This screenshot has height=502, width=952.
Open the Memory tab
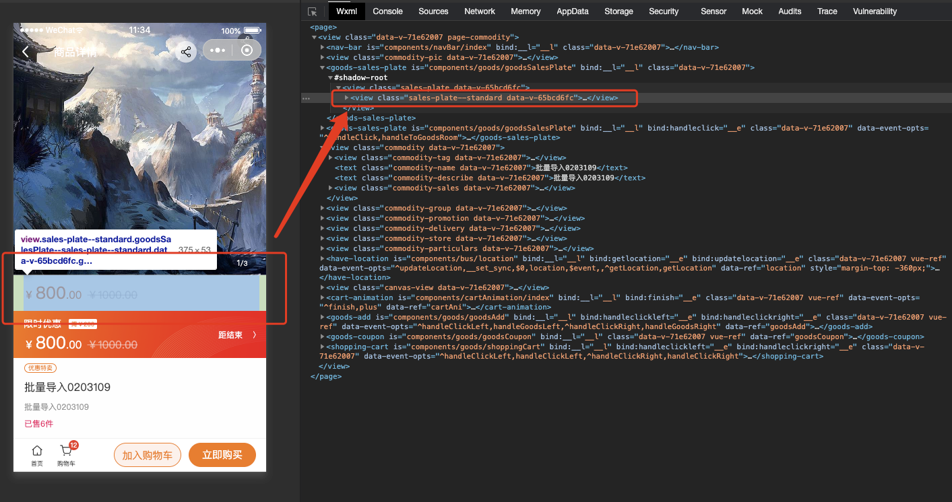(x=526, y=11)
